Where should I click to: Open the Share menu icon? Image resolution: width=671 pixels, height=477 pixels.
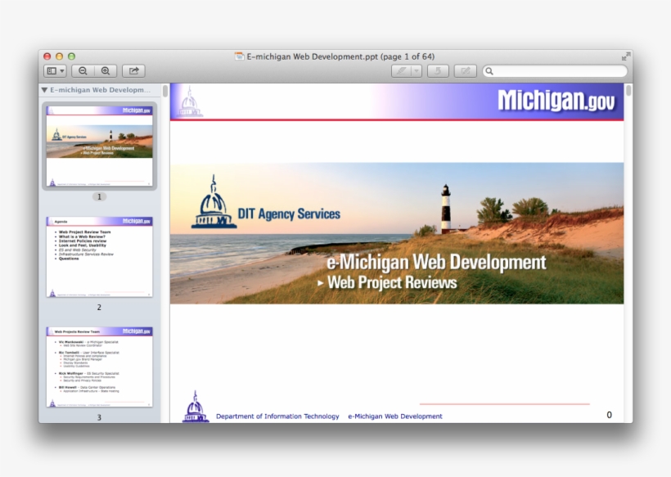134,70
